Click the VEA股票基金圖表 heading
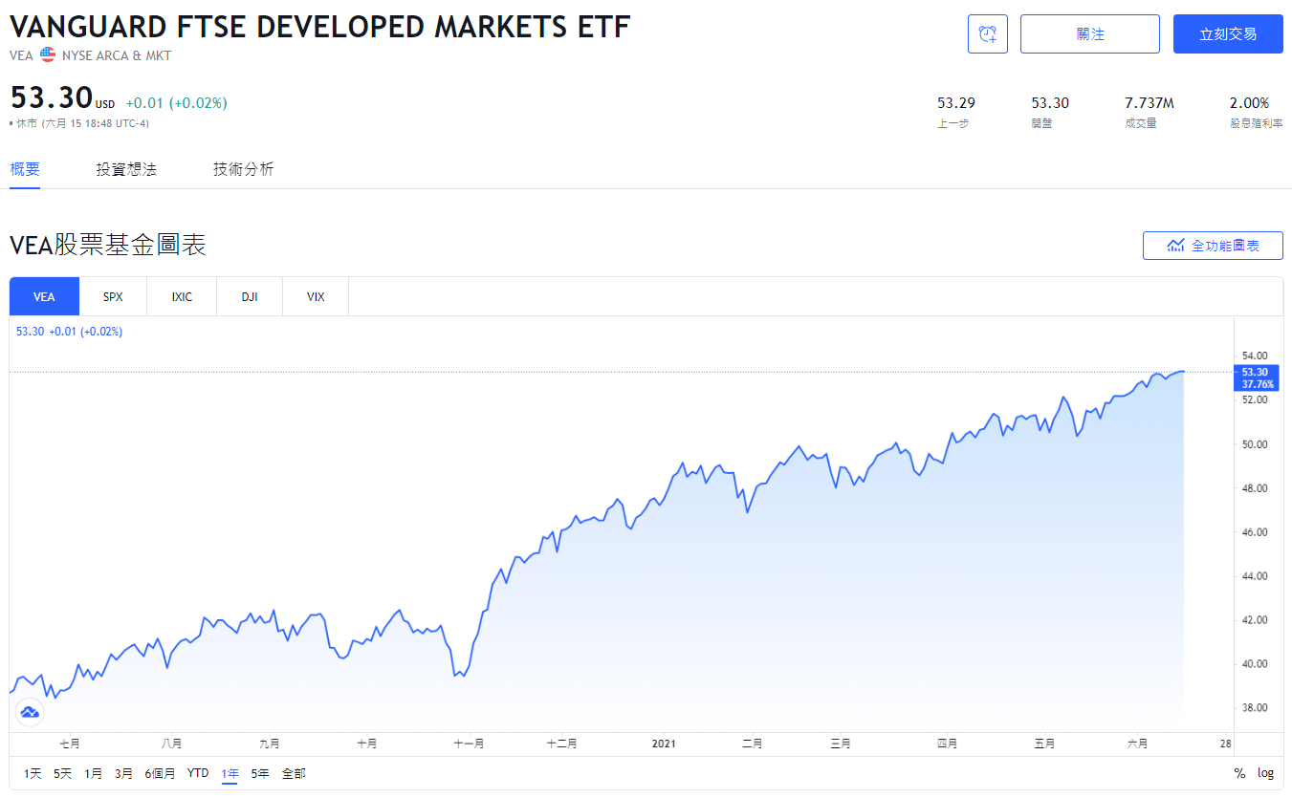This screenshot has width=1292, height=798. pyautogui.click(x=108, y=246)
